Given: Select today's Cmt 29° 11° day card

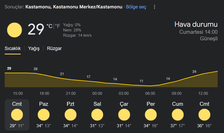Looking at the screenshot, I should click(17, 115).
